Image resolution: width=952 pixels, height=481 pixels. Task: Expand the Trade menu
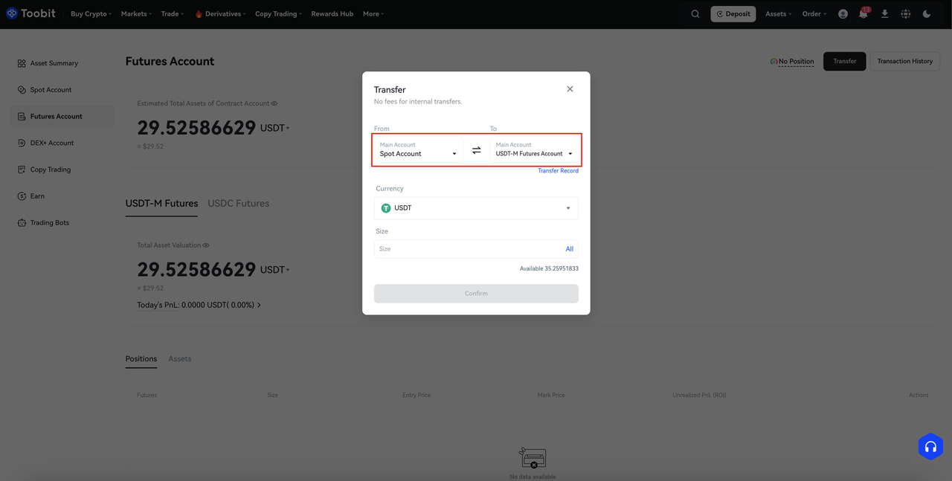pyautogui.click(x=173, y=14)
